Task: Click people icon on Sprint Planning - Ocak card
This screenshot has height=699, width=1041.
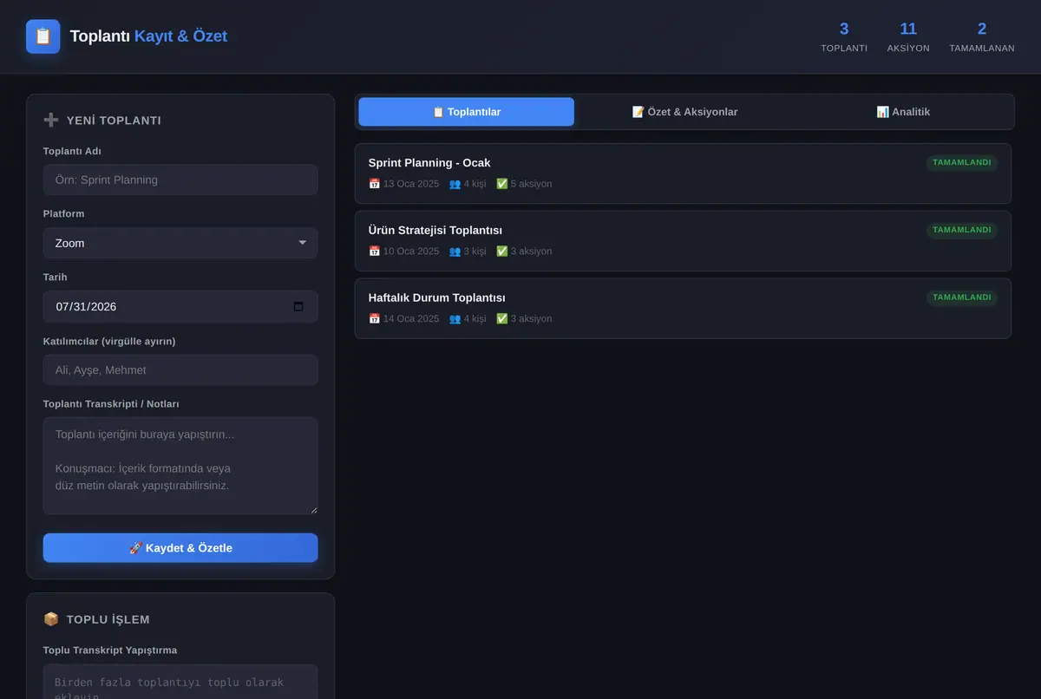Action: coord(455,184)
